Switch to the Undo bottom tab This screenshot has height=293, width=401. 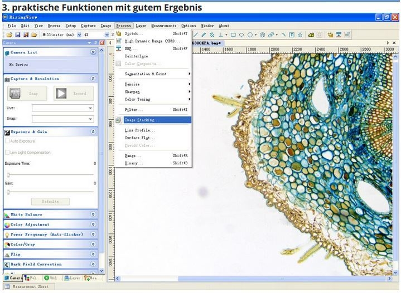[x=52, y=278]
